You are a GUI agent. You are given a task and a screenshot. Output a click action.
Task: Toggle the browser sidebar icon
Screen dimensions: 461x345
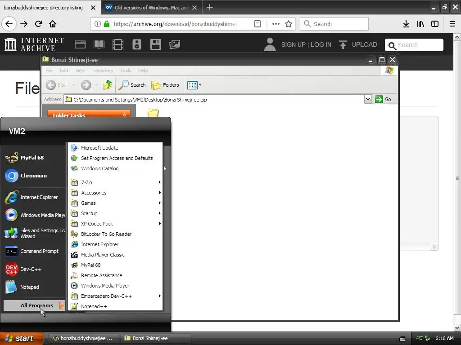[435, 24]
